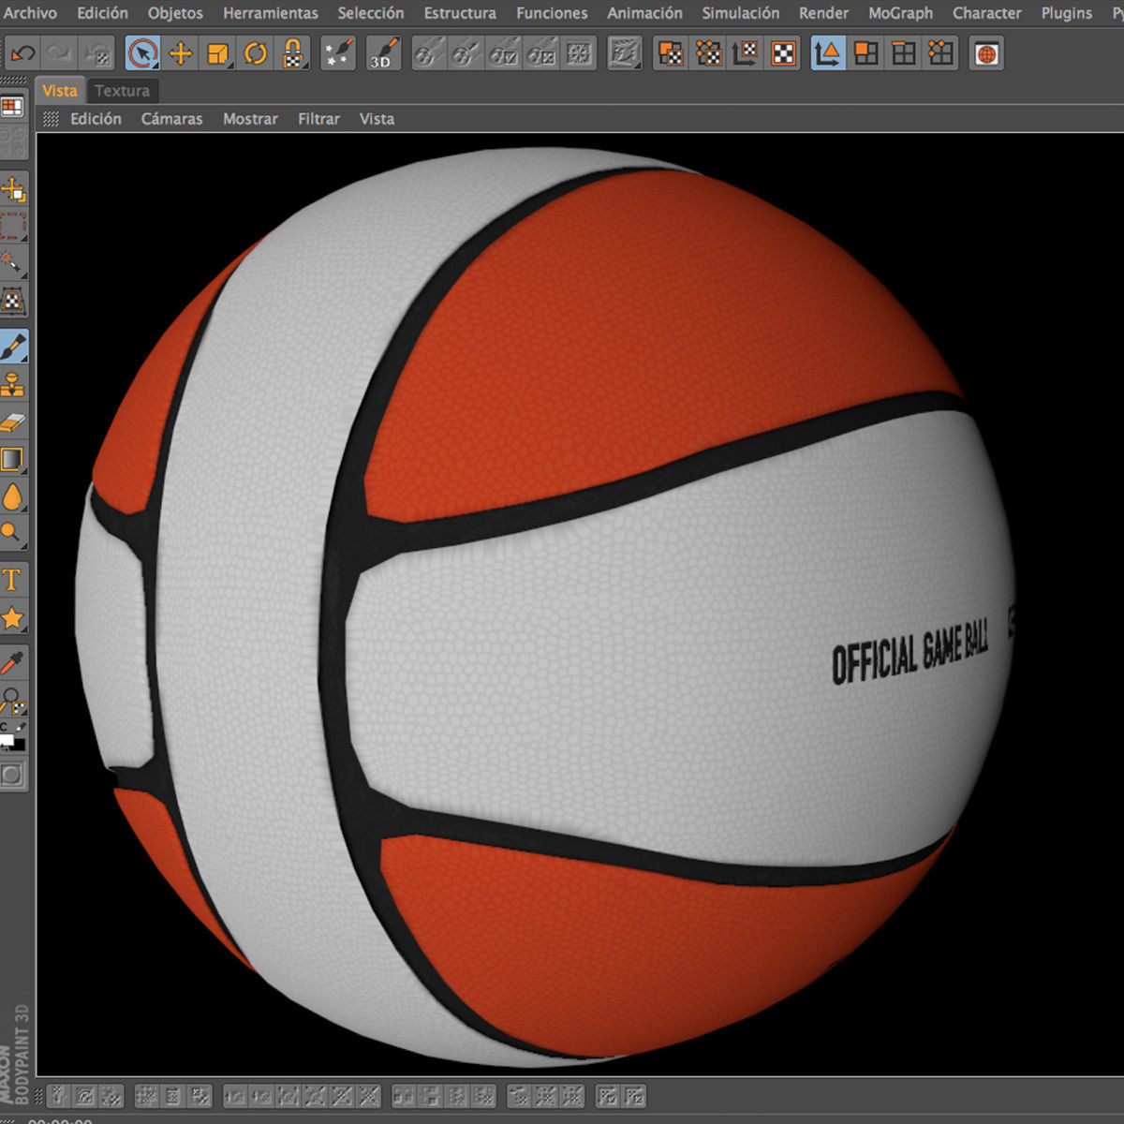The width and height of the screenshot is (1124, 1124).
Task: Open the viewport Edición menu
Action: 96,119
